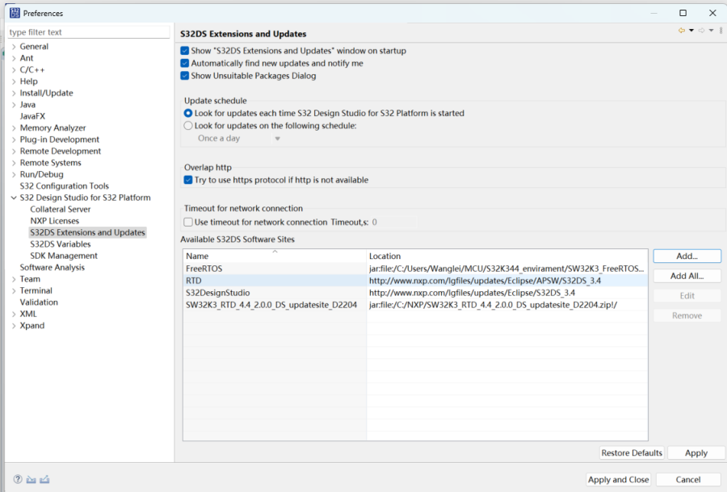This screenshot has height=492, width=727.
Task: Expand the Install/Update tree node
Action: [14, 93]
